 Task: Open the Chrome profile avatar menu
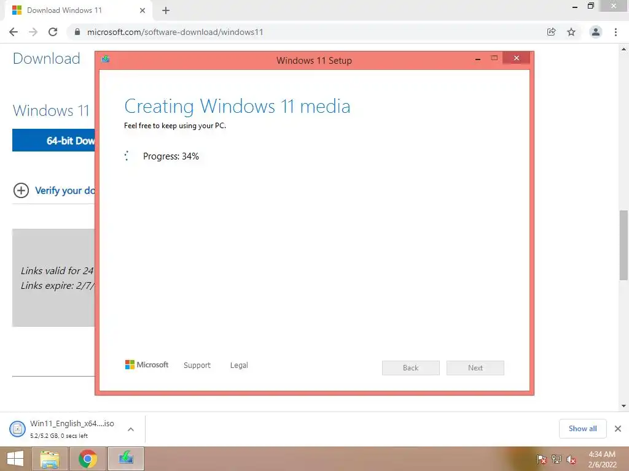(x=596, y=32)
